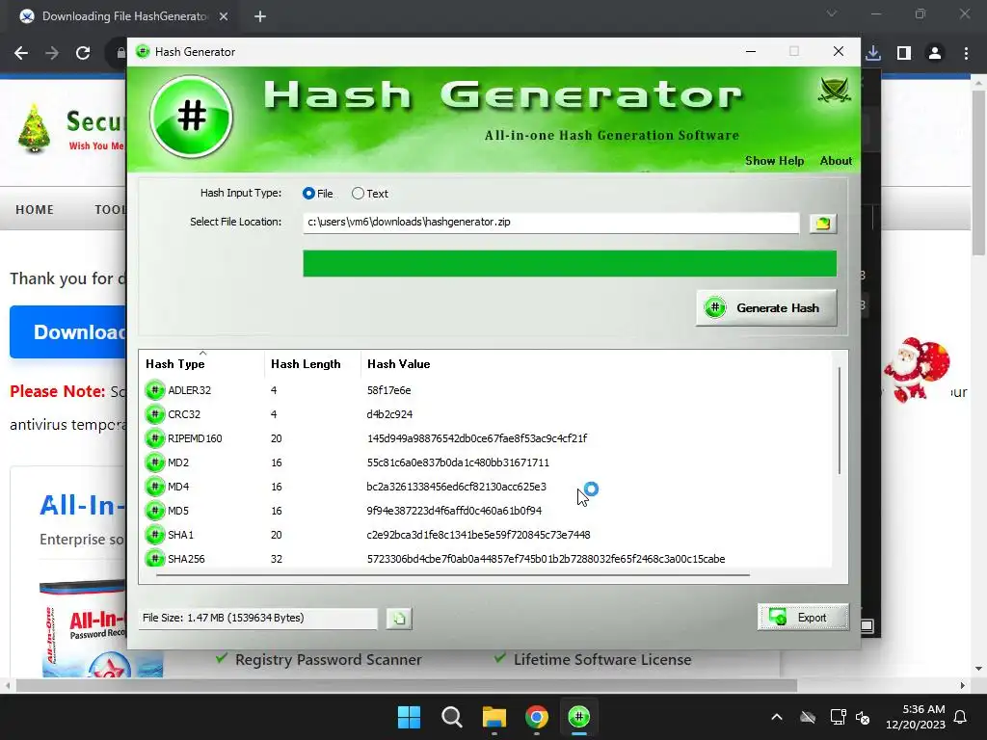
Task: Click the hash list vertical scrollbar
Action: [840, 420]
